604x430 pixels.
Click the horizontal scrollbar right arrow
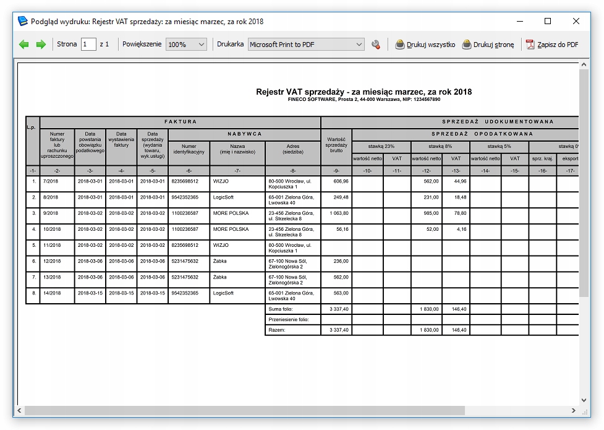pyautogui.click(x=574, y=410)
